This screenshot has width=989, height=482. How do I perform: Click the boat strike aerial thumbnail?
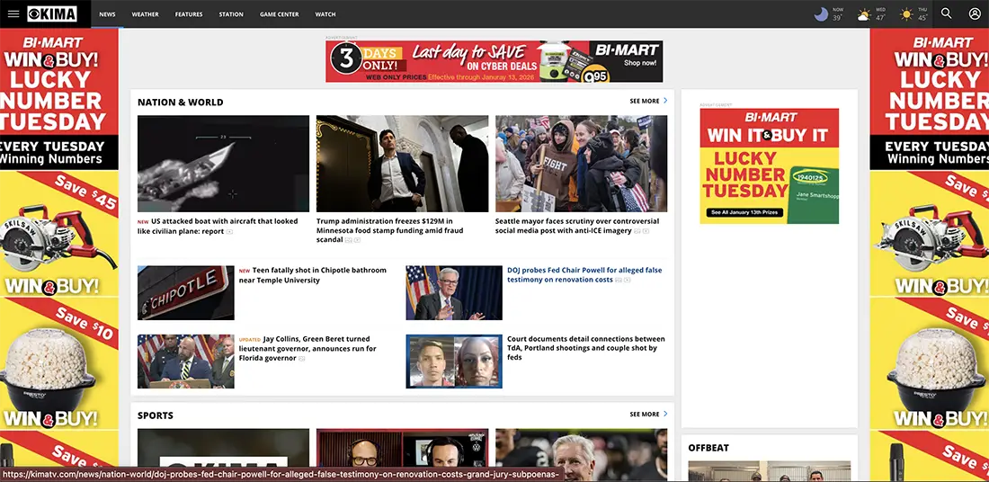[x=223, y=164]
